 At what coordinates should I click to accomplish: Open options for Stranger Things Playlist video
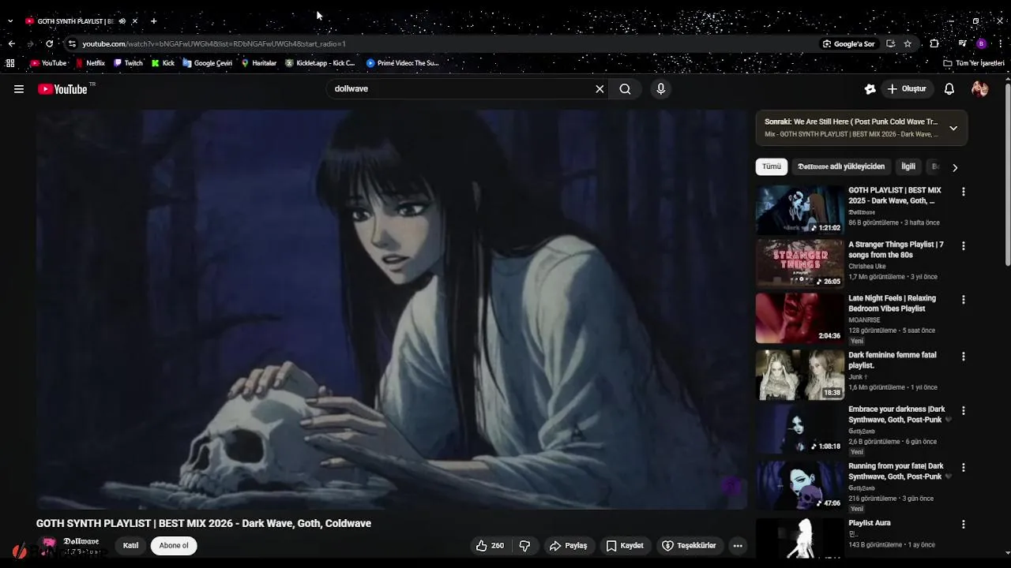click(x=963, y=246)
